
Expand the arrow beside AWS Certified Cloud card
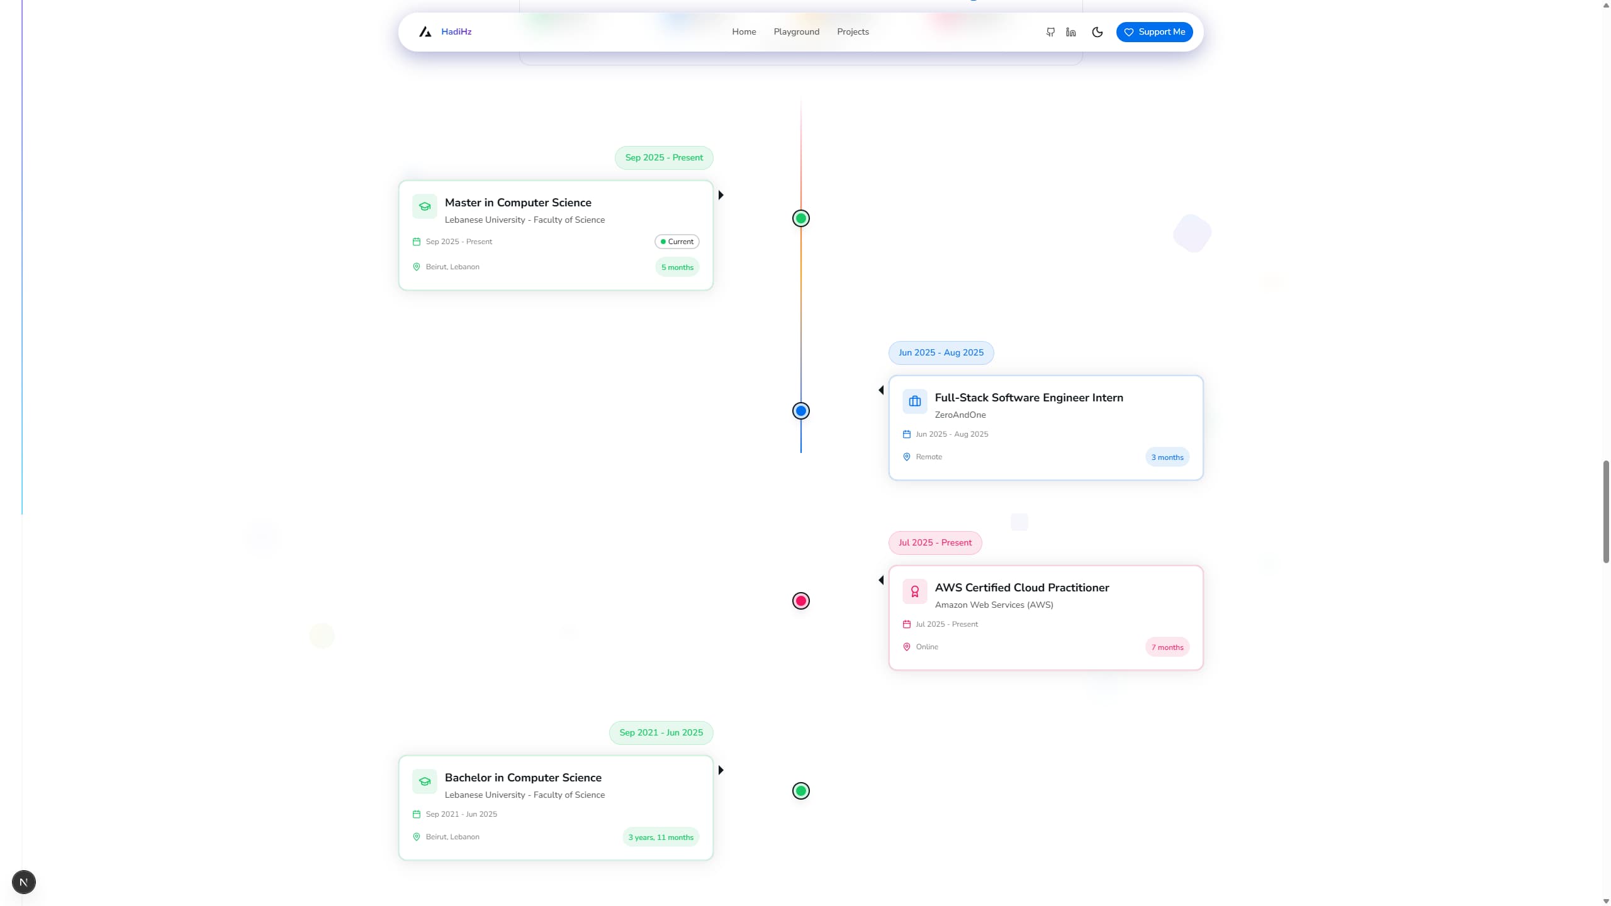tap(881, 579)
